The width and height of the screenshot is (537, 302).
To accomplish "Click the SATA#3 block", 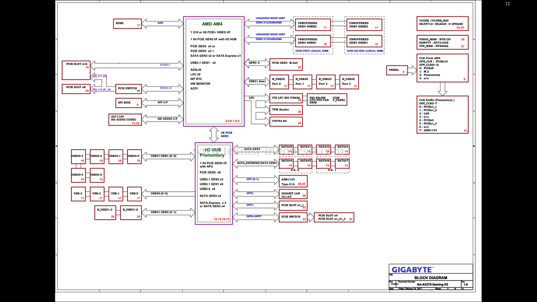I will tap(343, 149).
